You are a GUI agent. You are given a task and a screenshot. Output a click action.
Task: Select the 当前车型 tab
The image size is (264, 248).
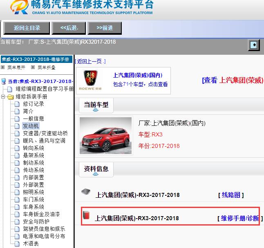pos(96,105)
